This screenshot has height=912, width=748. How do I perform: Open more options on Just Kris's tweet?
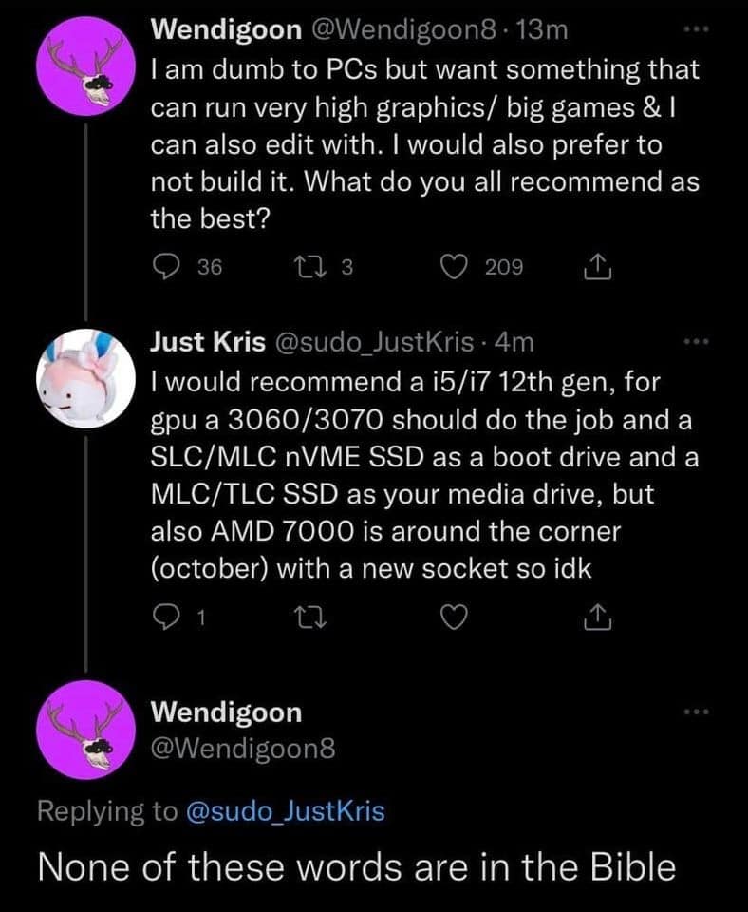(x=698, y=340)
